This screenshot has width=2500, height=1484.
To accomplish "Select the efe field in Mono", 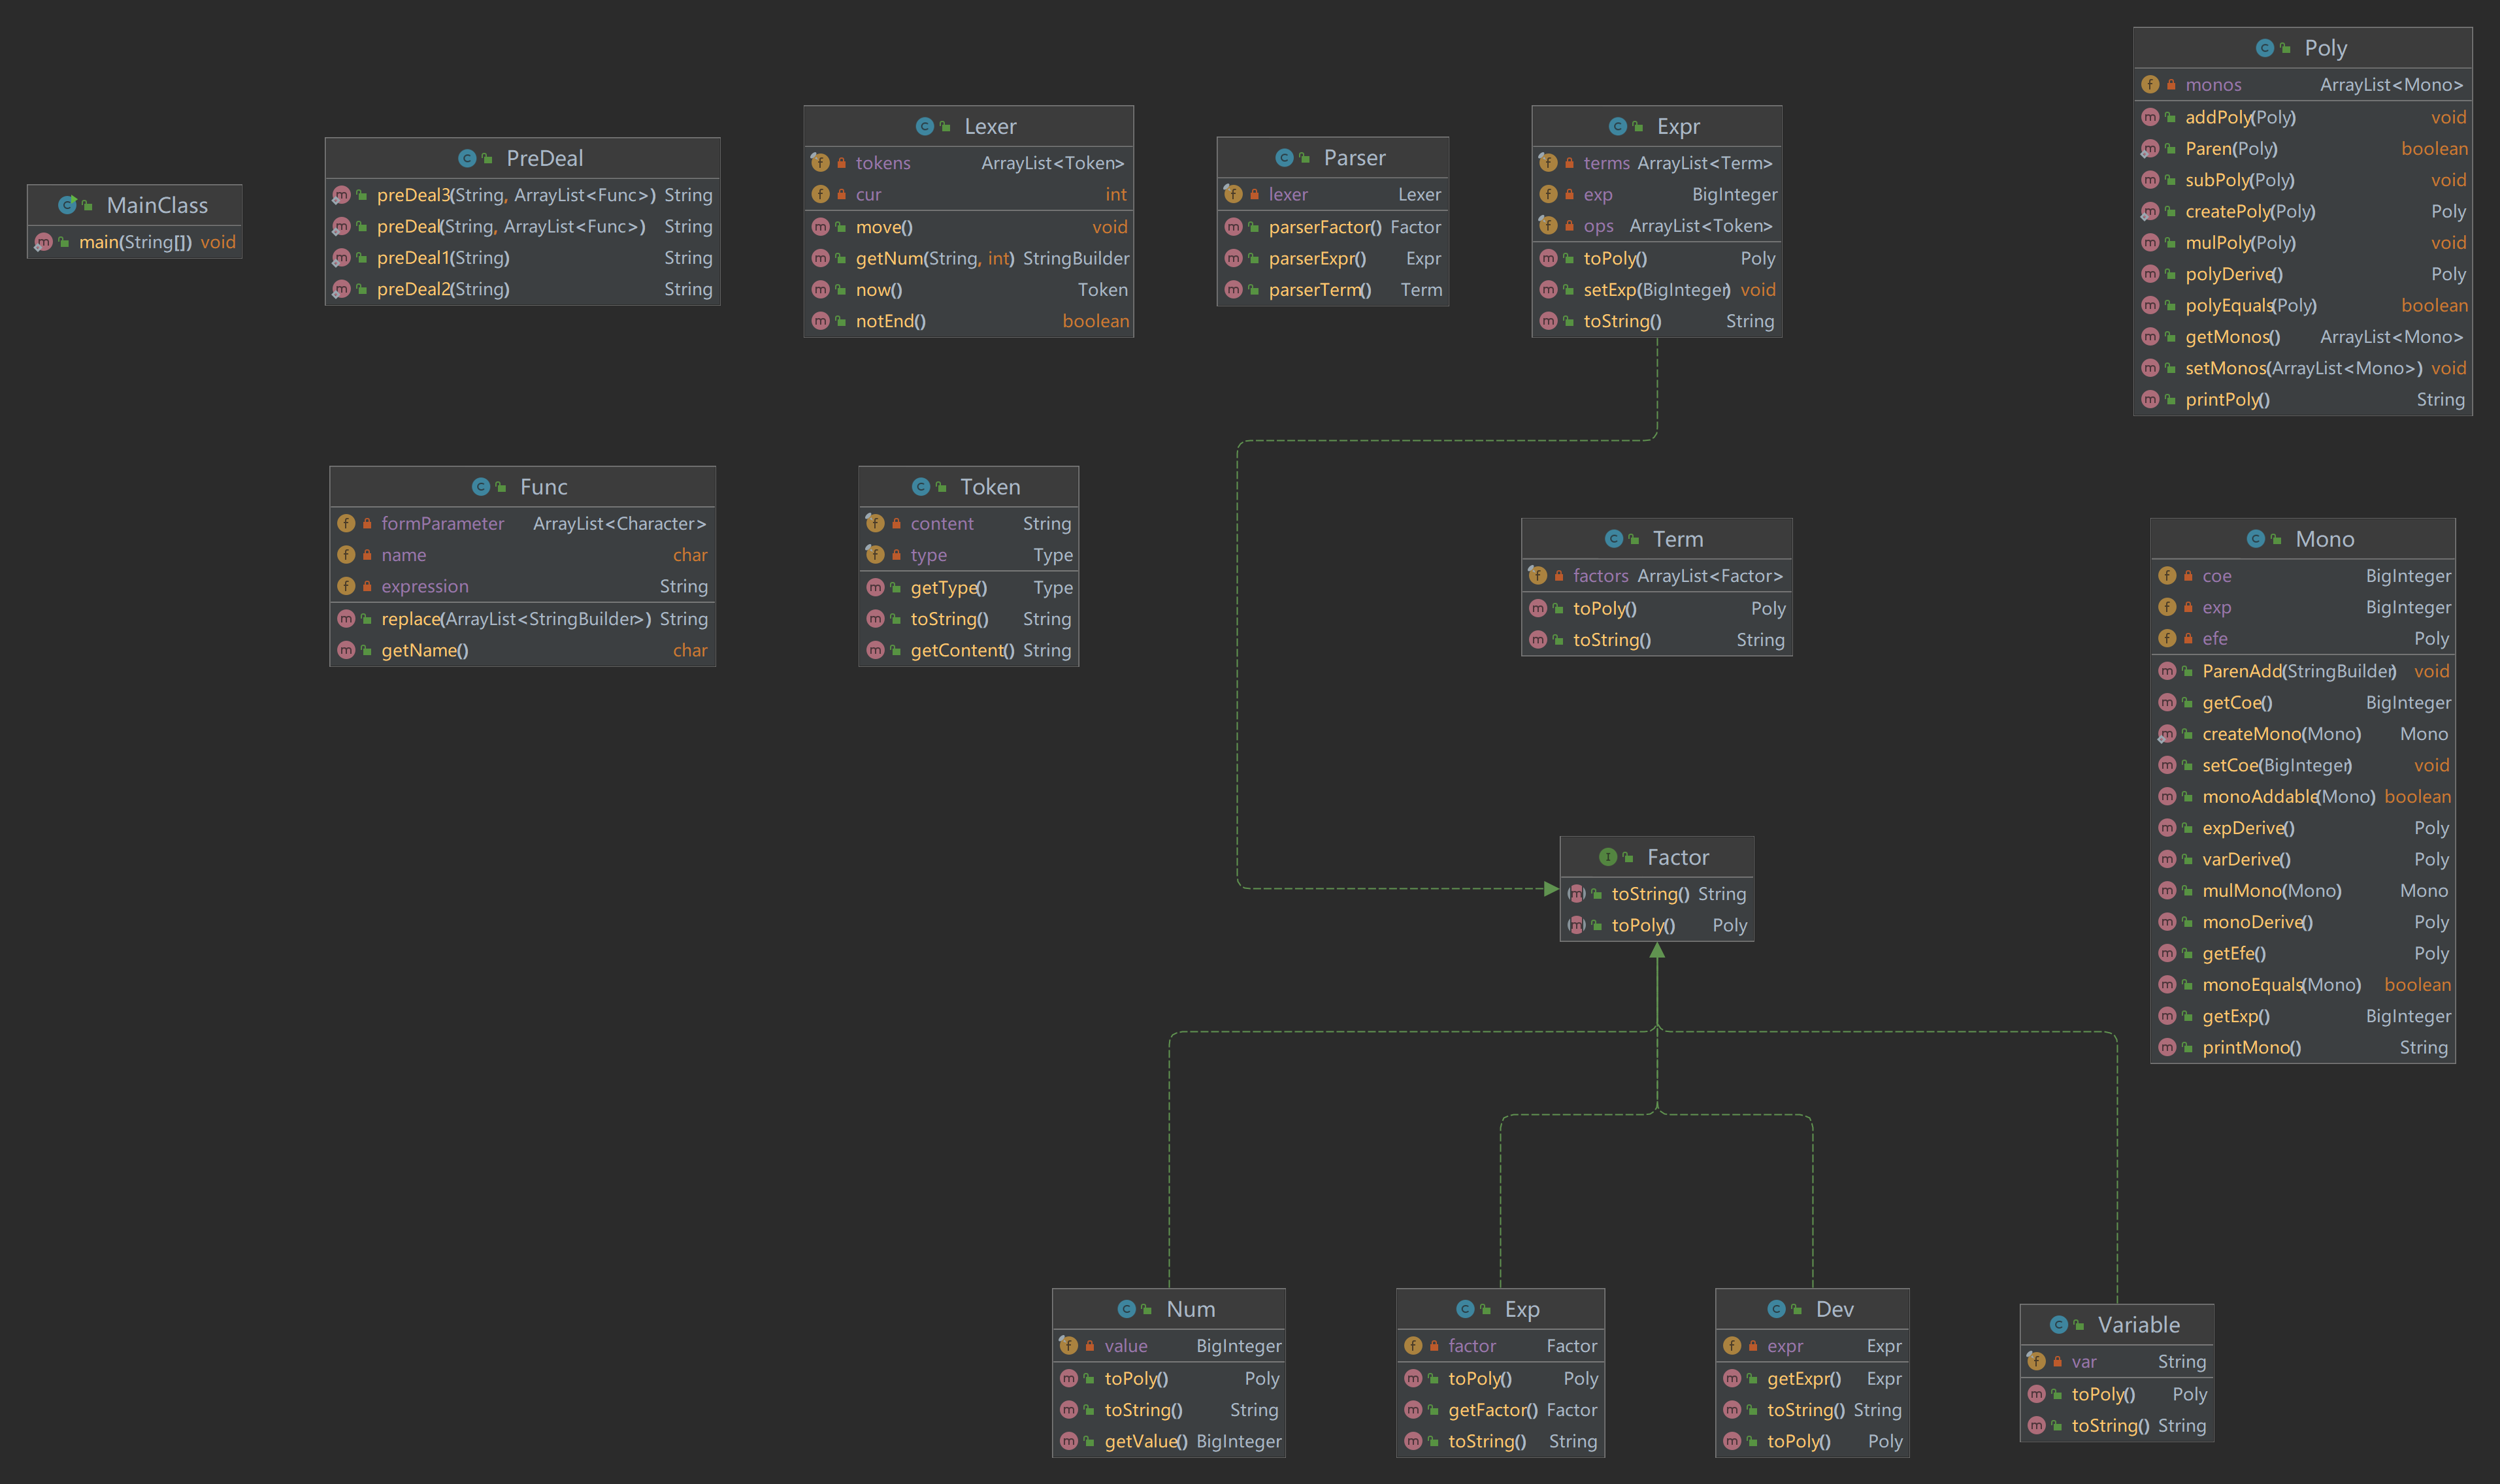I will pyautogui.click(x=2303, y=638).
